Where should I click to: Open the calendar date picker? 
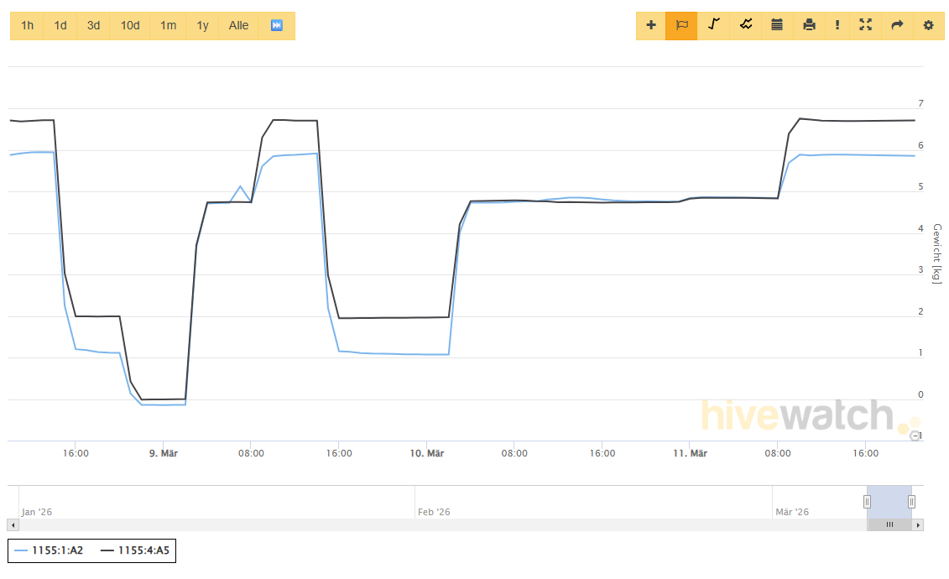(x=777, y=25)
